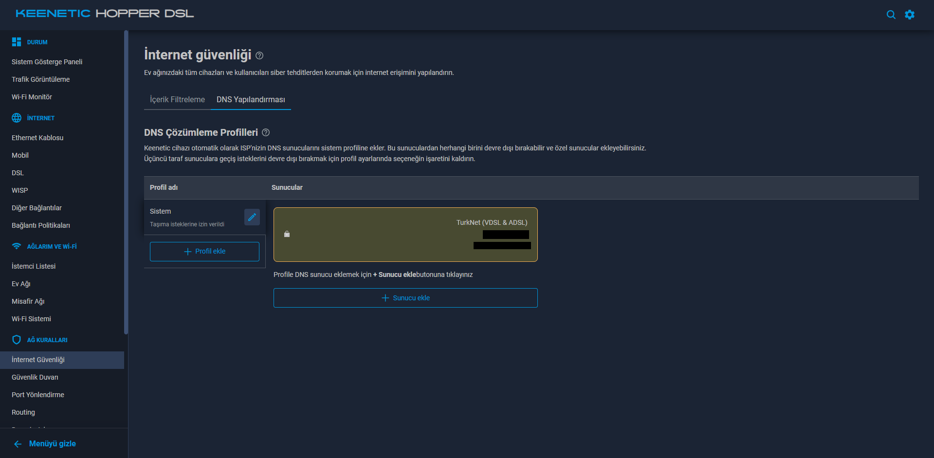Edit the Sistem profile with pencil icon
Image resolution: width=934 pixels, height=458 pixels.
tap(252, 217)
